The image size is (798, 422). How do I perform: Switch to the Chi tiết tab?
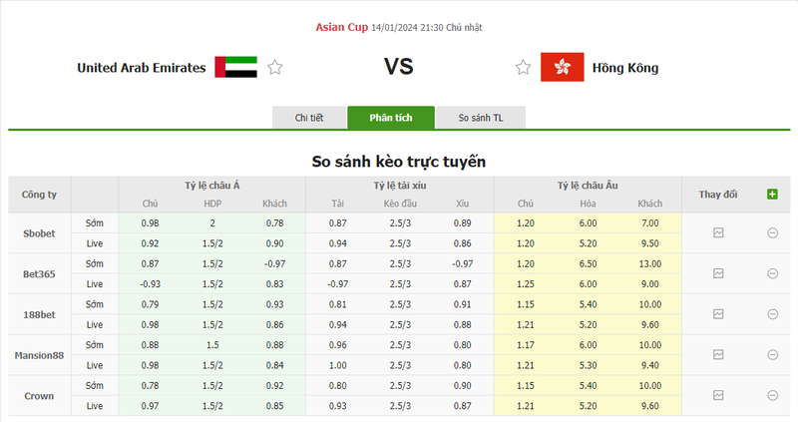click(309, 118)
